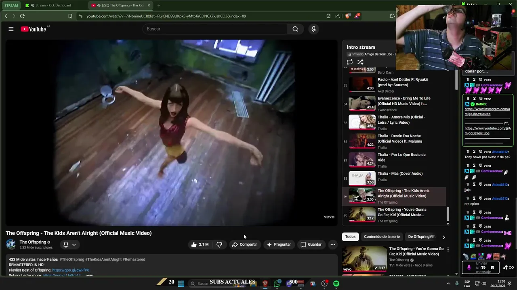Open a new browser tab with plus
The image size is (517, 290).
pyautogui.click(x=159, y=5)
